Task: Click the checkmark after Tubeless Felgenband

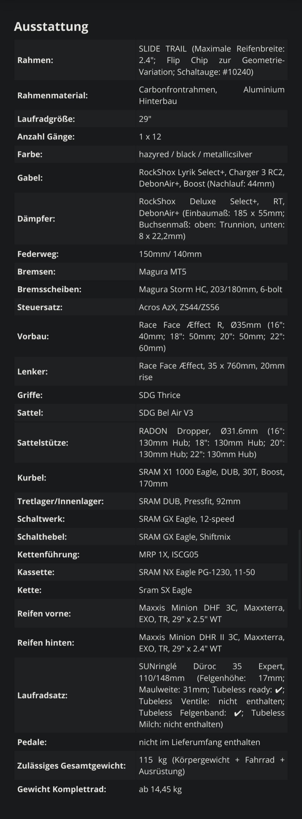Action: [237, 713]
